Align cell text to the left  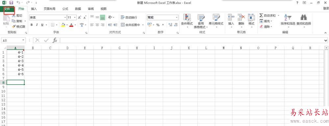pos(92,25)
